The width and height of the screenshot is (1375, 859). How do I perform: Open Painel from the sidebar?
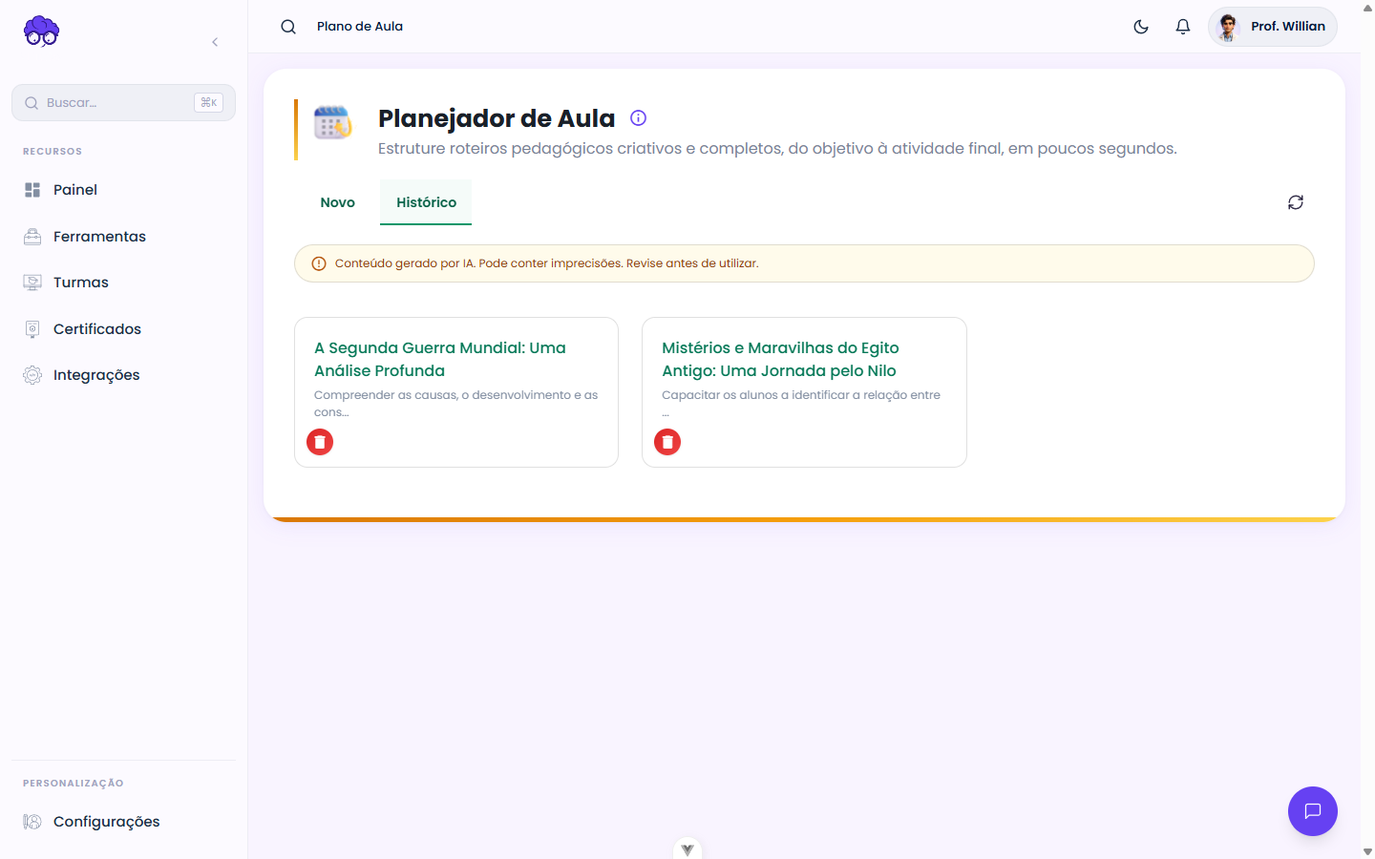click(x=123, y=190)
